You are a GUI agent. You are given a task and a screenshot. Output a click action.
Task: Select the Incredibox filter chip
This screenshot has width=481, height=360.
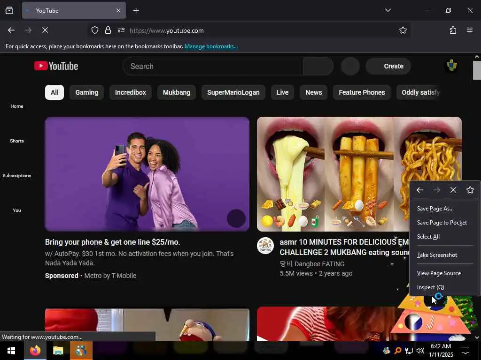pos(131,92)
